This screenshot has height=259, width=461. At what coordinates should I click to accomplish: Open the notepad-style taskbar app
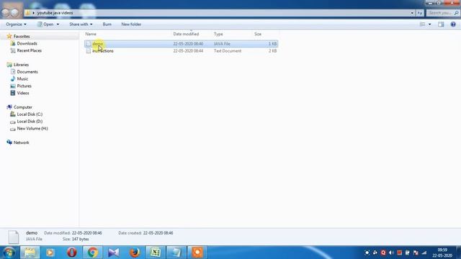[176, 253]
